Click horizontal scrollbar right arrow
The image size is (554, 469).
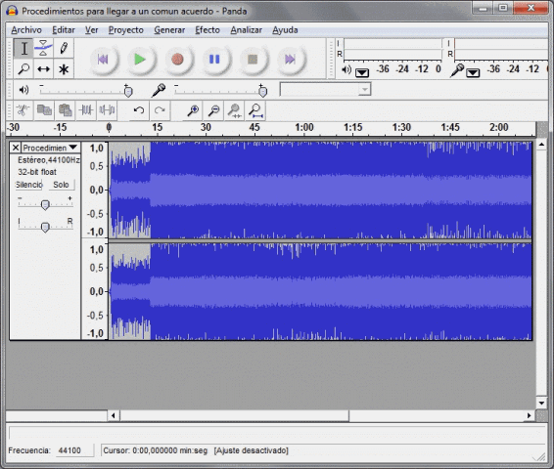pyautogui.click(x=529, y=415)
